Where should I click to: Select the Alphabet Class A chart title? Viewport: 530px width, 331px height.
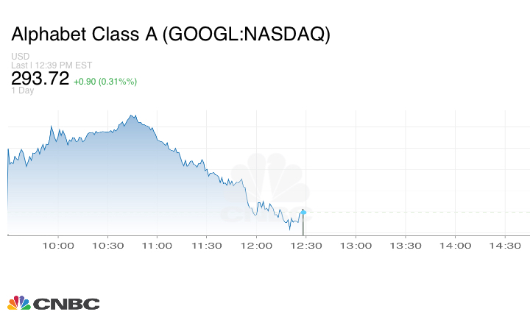tap(170, 35)
